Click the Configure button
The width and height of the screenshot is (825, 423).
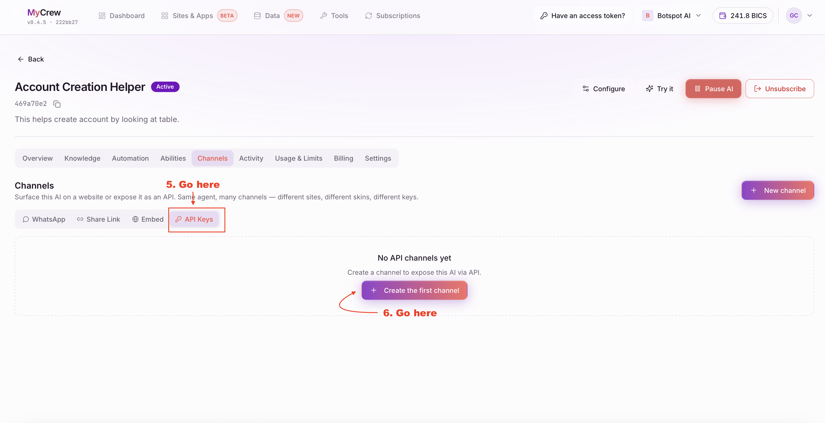[x=603, y=89]
